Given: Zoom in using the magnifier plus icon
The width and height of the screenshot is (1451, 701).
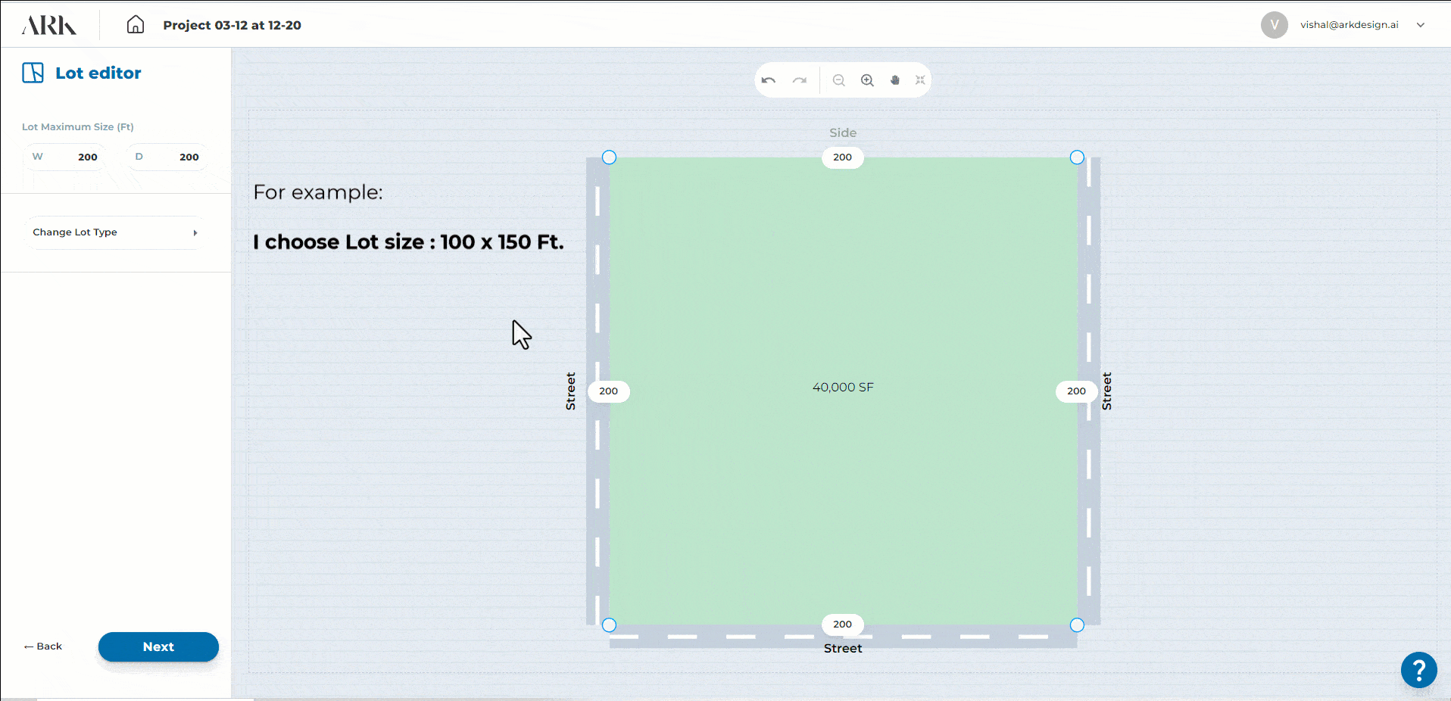Looking at the screenshot, I should click(867, 80).
